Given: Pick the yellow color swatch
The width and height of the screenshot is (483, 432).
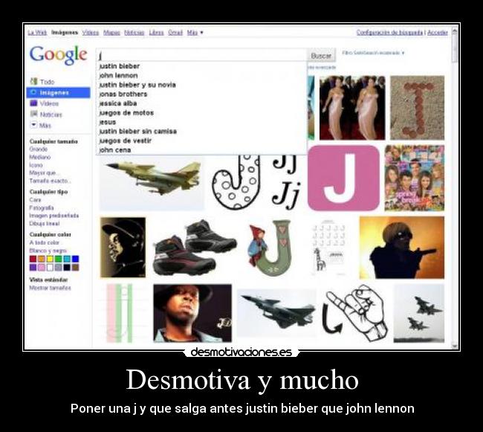Looking at the screenshot, I should 50,259.
